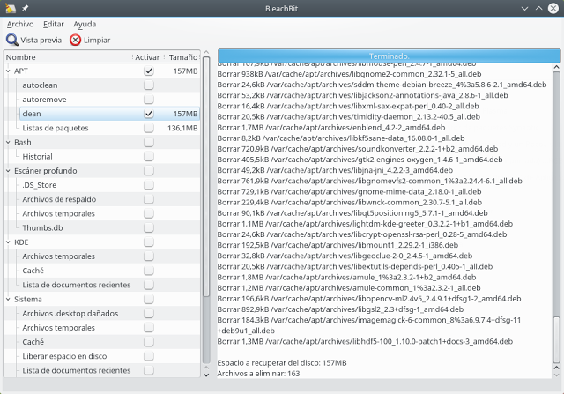Collapse the Bash tree group
Image resolution: width=564 pixels, height=394 pixels.
(x=8, y=143)
